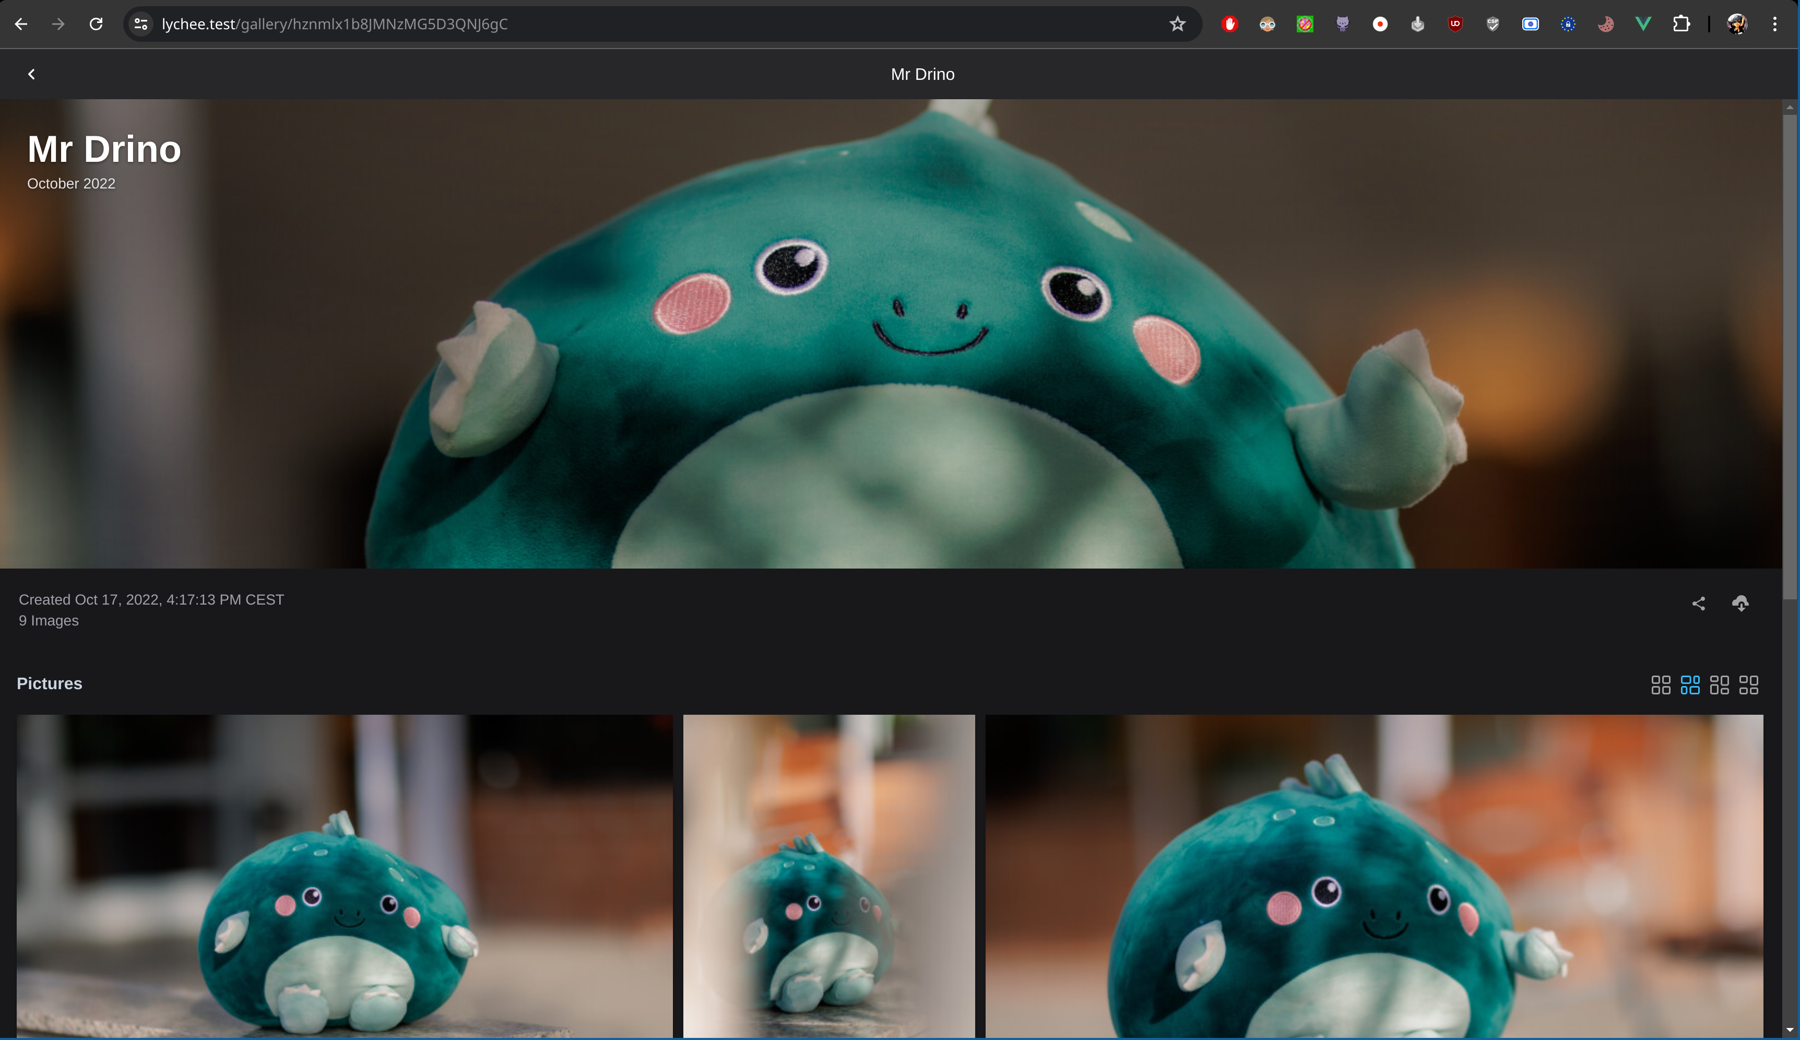Screen dimensions: 1800x1040
Task: Click the browser forward arrow
Action: coord(58,25)
